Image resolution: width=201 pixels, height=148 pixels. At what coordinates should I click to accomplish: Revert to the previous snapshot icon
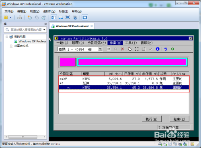click(x=37, y=18)
